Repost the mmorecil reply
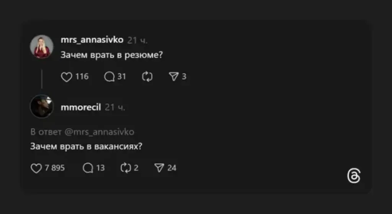The width and height of the screenshot is (392, 214). (x=126, y=168)
